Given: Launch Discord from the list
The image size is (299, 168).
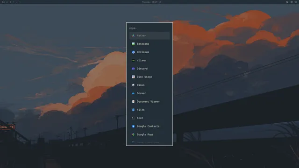Looking at the screenshot, I should 149,69.
